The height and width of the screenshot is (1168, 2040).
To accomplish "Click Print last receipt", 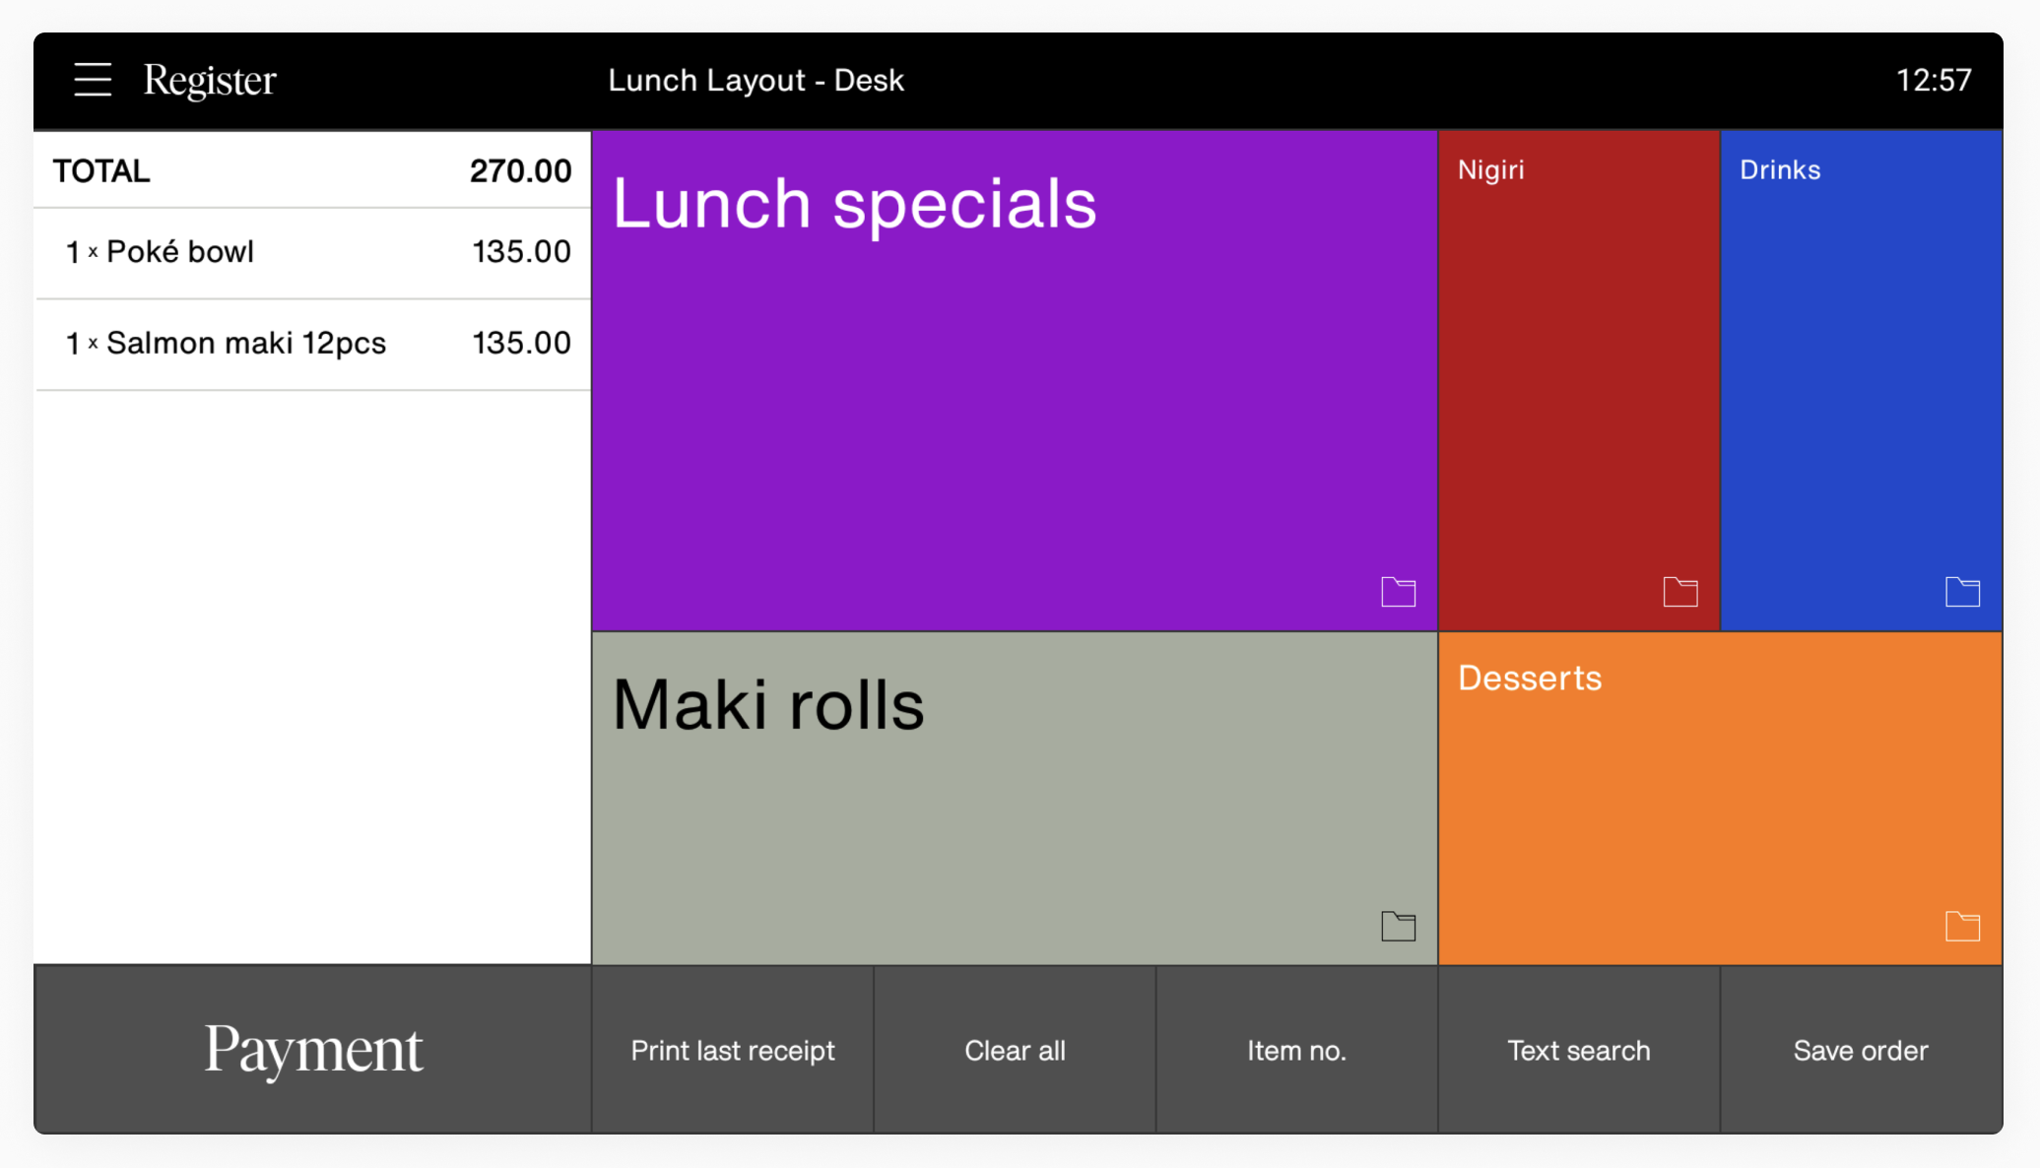I will [732, 1050].
